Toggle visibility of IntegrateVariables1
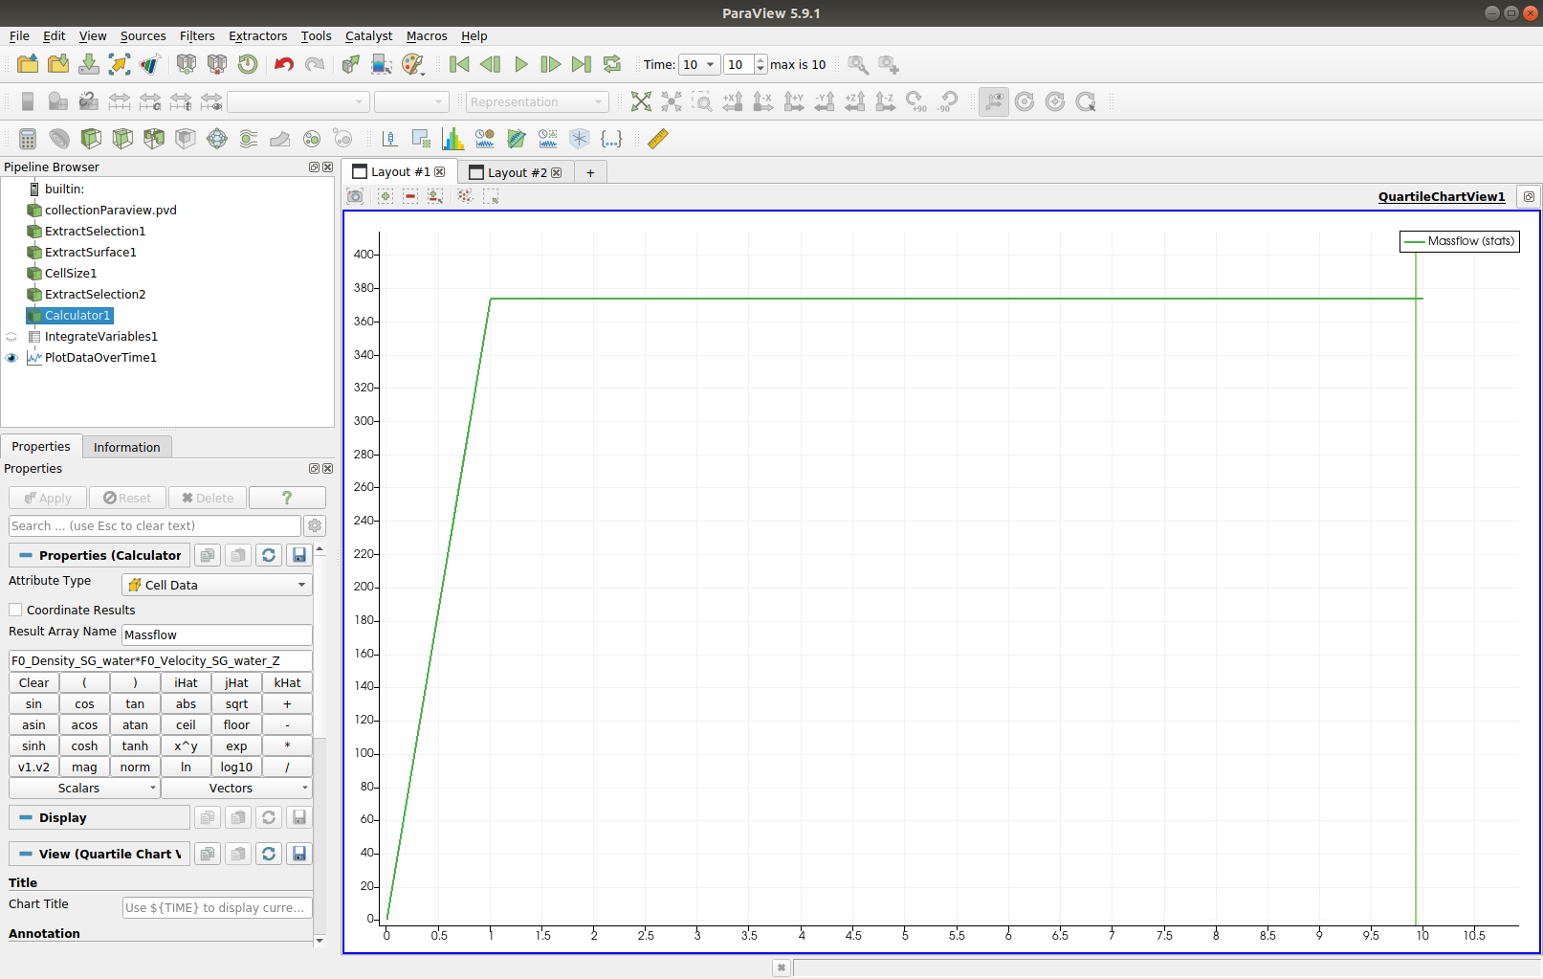The height and width of the screenshot is (979, 1543). (x=11, y=337)
